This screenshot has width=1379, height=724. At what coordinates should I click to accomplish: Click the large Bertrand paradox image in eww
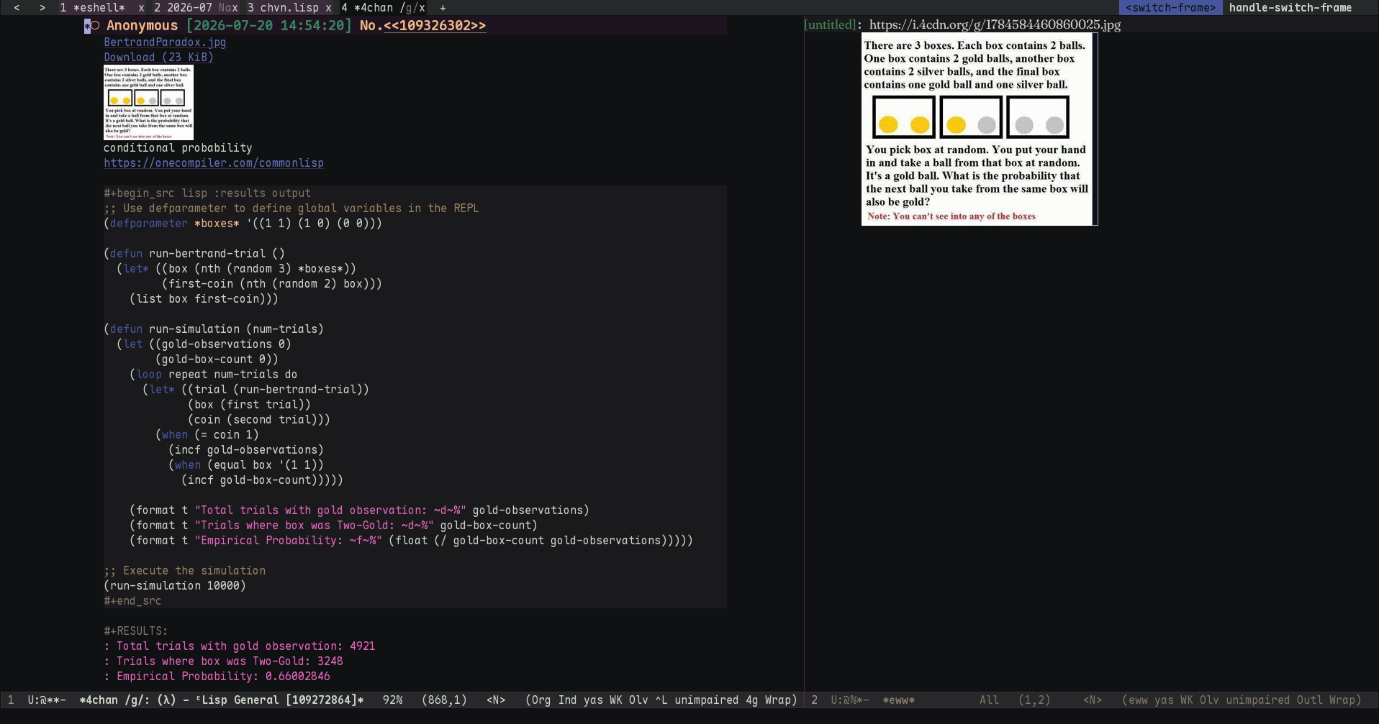tap(980, 129)
